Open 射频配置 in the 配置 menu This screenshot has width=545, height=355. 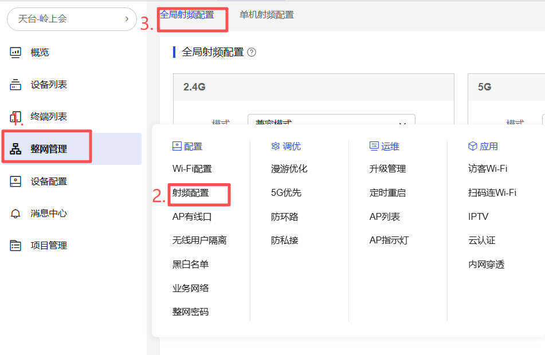pos(191,193)
